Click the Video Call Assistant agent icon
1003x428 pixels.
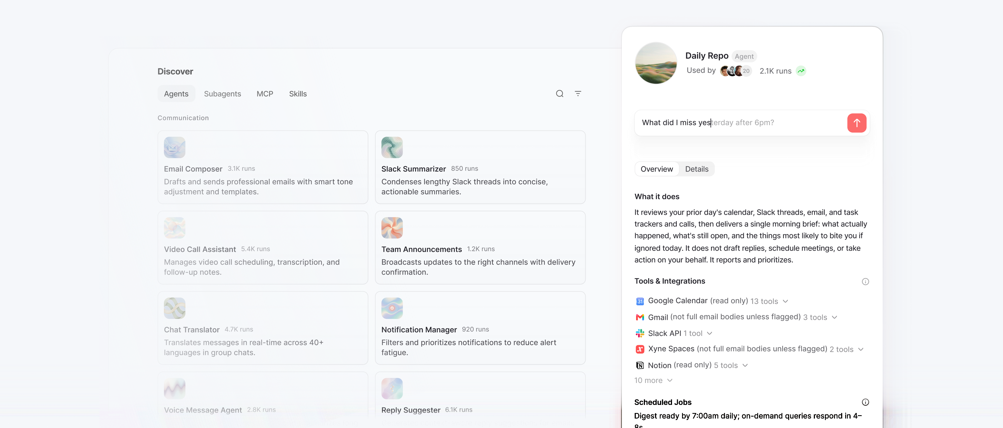pyautogui.click(x=174, y=228)
